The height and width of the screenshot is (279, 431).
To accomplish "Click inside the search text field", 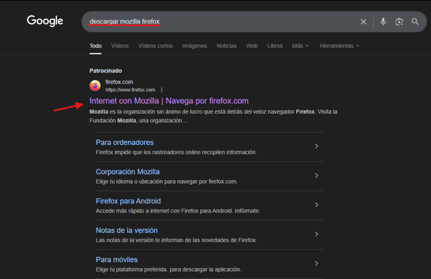I will click(253, 21).
